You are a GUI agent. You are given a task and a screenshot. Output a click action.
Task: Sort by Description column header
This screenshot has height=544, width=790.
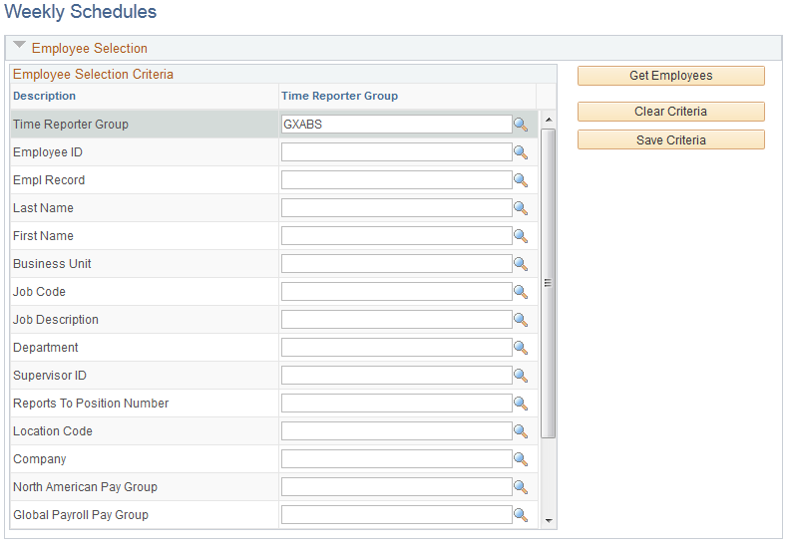[x=44, y=96]
